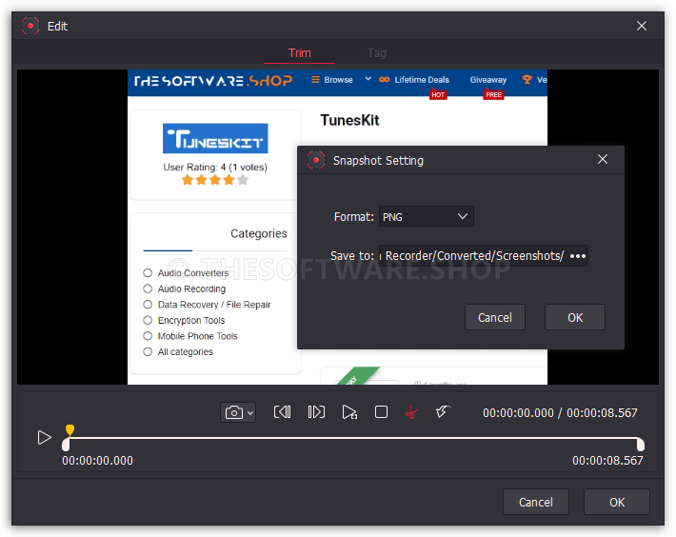The width and height of the screenshot is (676, 537).
Task: Click The Software Shop logo
Action: (213, 81)
